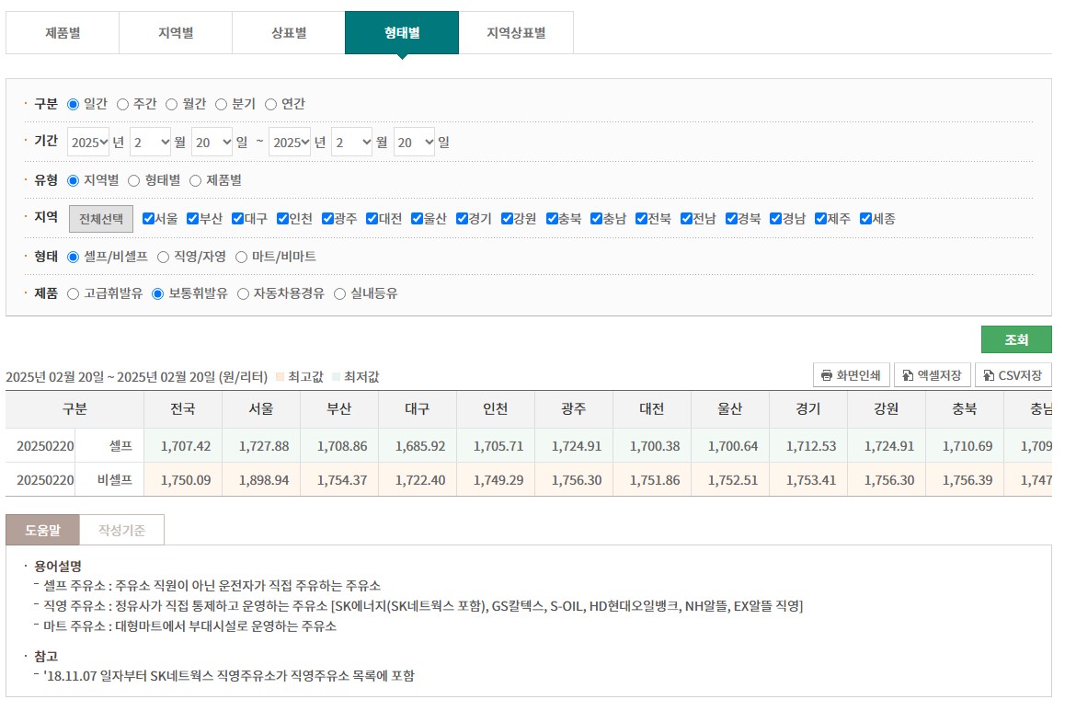Screen dimensions: 1065x711
Task: Click the 서울 table column header
Action: tap(261, 408)
